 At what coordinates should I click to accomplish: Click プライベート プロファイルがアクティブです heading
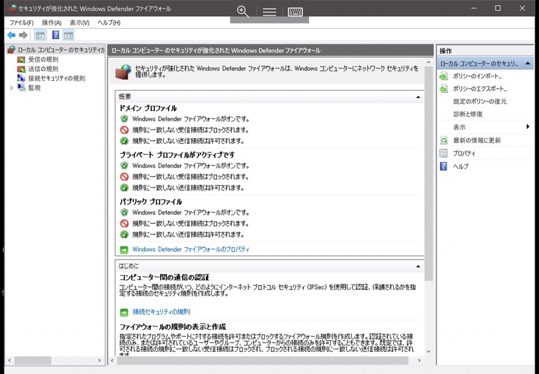[177, 155]
